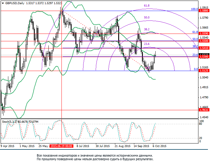Click the GBPUSD,Daily chart title
The height and width of the screenshot is (164, 210).
[x=15, y=3]
